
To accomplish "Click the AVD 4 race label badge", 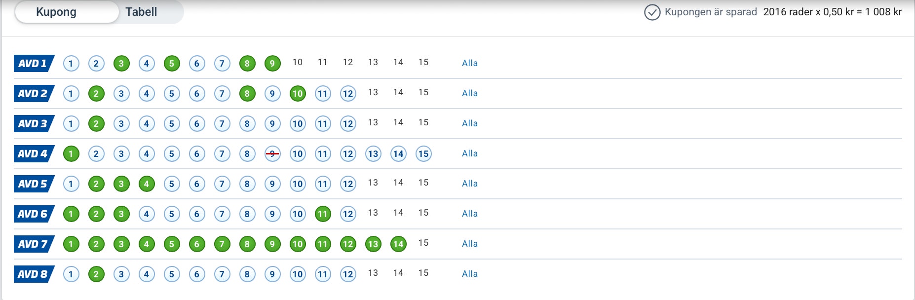I will (x=34, y=153).
